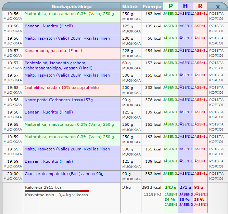The image size is (228, 214).
Task: Click POISTA for Giant proteiinipatukka row
Action: pyautogui.click(x=216, y=174)
